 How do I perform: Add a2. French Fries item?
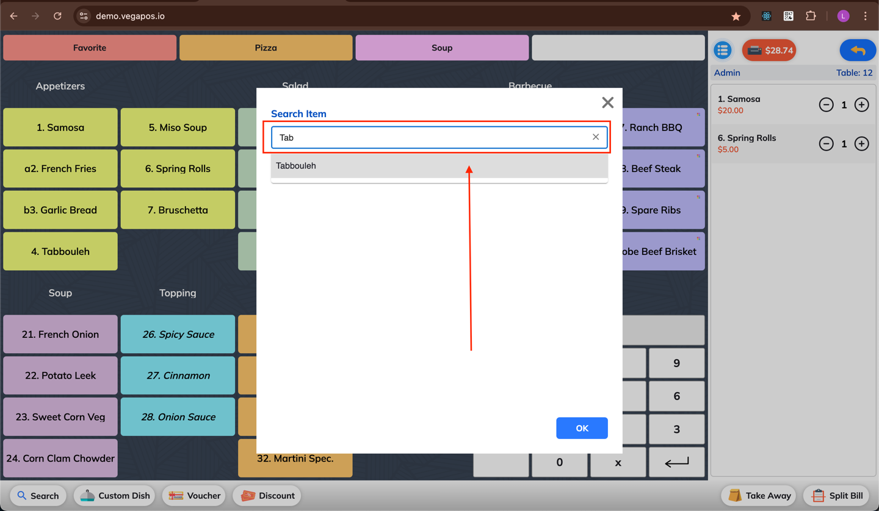tap(60, 169)
